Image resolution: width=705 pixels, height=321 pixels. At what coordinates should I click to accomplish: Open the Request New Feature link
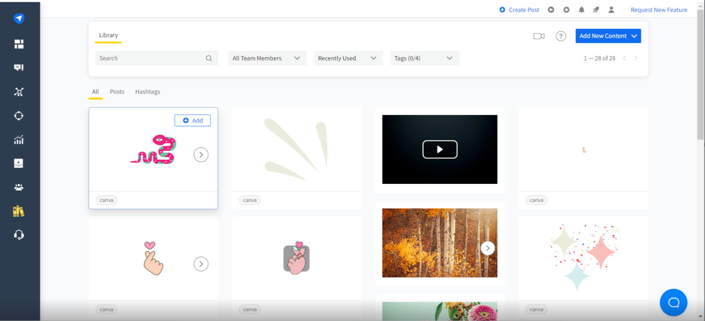pyautogui.click(x=659, y=10)
